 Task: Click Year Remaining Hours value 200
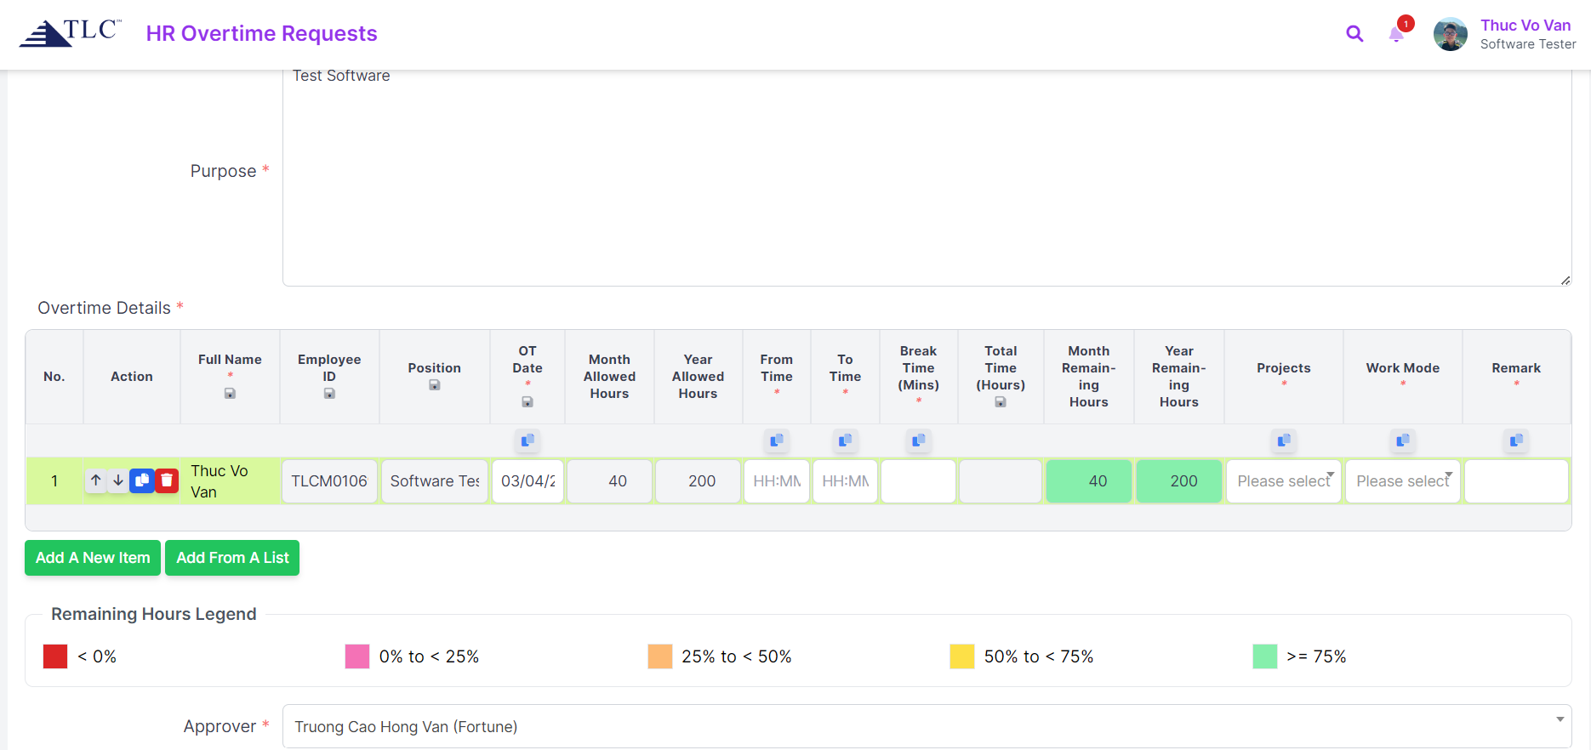1179,481
